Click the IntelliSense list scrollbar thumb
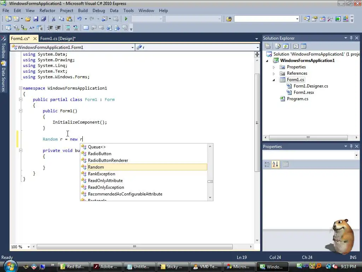The height and width of the screenshot is (272, 362). click(210, 182)
